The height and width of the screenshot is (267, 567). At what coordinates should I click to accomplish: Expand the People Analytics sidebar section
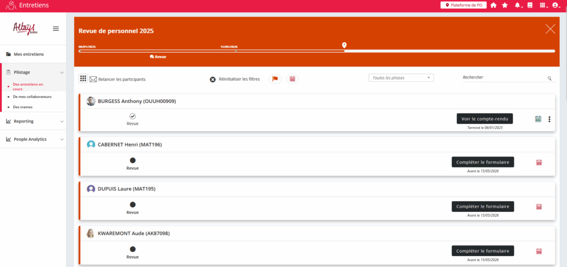point(33,139)
